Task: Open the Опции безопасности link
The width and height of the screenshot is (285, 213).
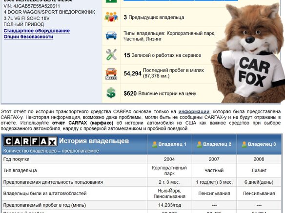Action: (x=28, y=37)
